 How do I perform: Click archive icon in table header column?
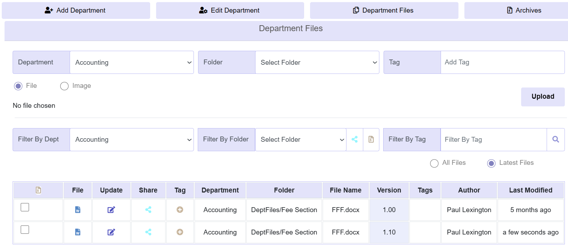[38, 190]
